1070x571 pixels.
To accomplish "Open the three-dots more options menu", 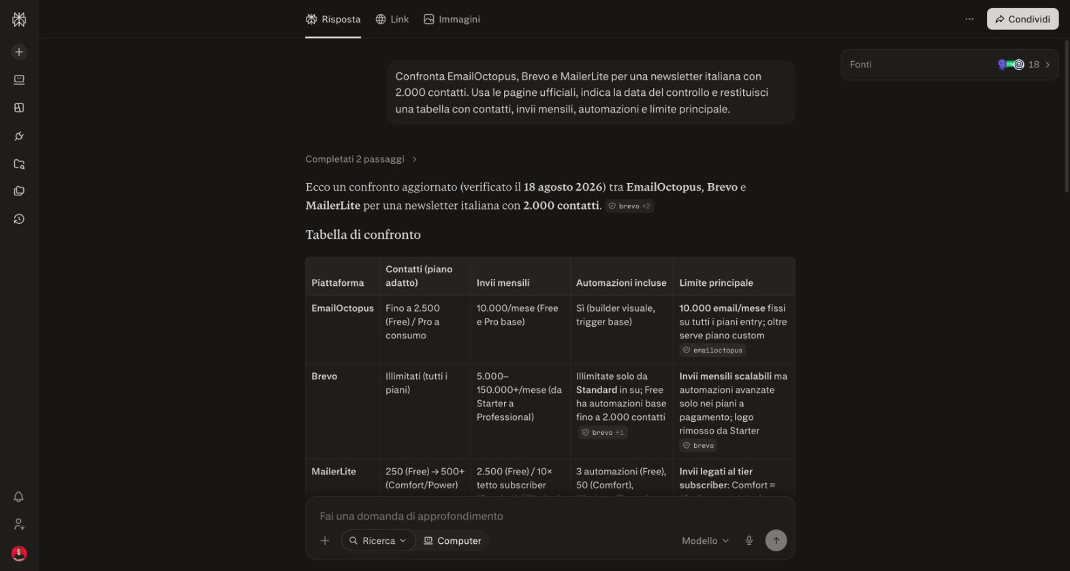I will (x=969, y=19).
